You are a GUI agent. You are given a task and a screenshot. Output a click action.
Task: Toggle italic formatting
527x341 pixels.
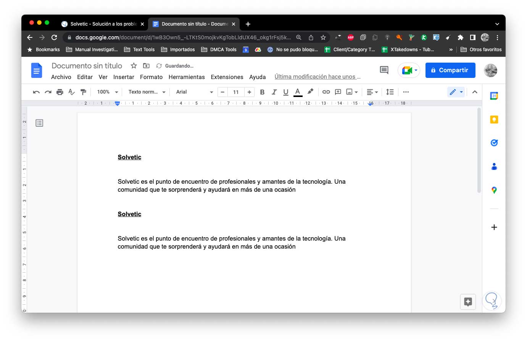pyautogui.click(x=274, y=92)
